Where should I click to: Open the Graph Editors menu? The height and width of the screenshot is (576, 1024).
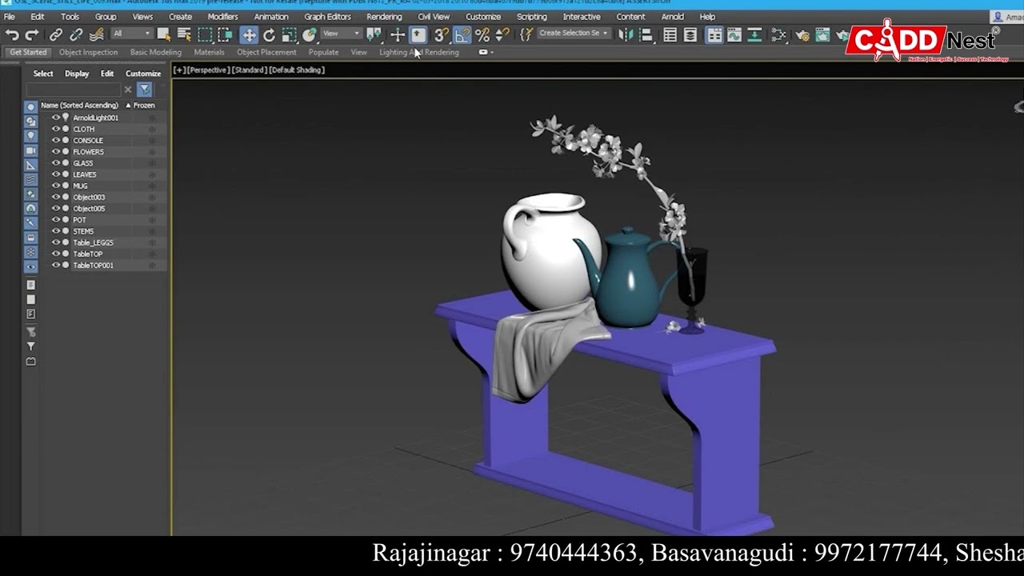click(x=327, y=17)
